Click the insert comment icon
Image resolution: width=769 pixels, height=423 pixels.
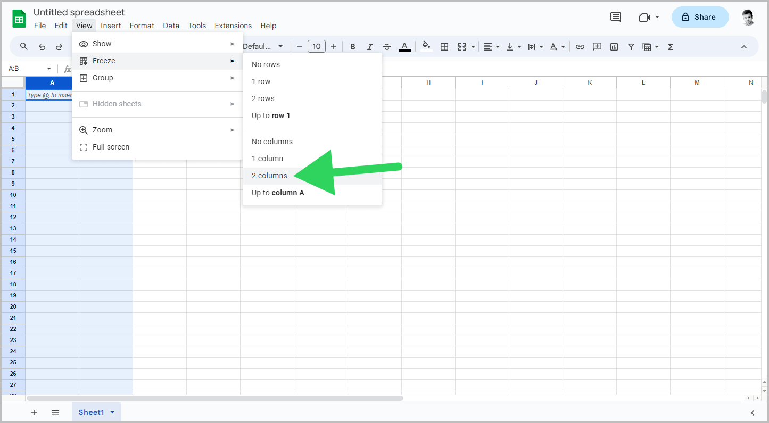tap(597, 47)
